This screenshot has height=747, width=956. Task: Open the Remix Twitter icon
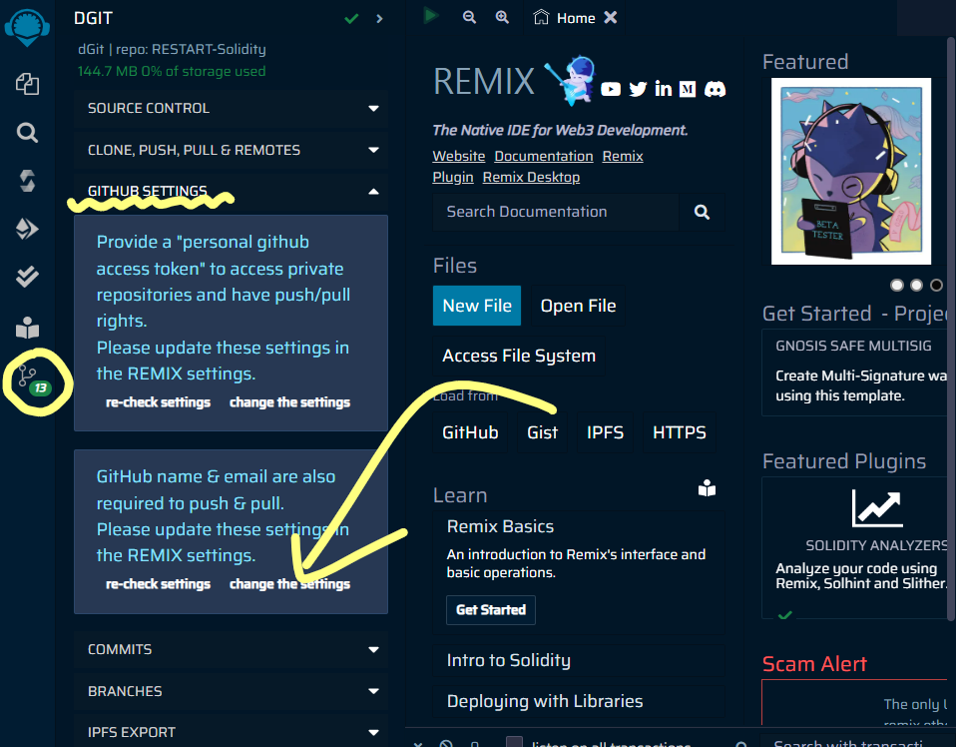[638, 90]
